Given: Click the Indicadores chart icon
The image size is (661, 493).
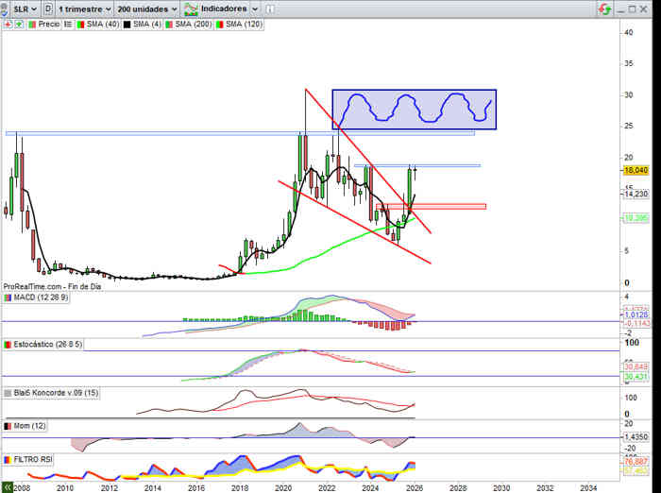Looking at the screenshot, I should tap(191, 8).
